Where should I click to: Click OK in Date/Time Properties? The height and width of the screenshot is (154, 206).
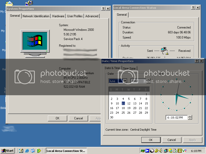(x=151, y=140)
